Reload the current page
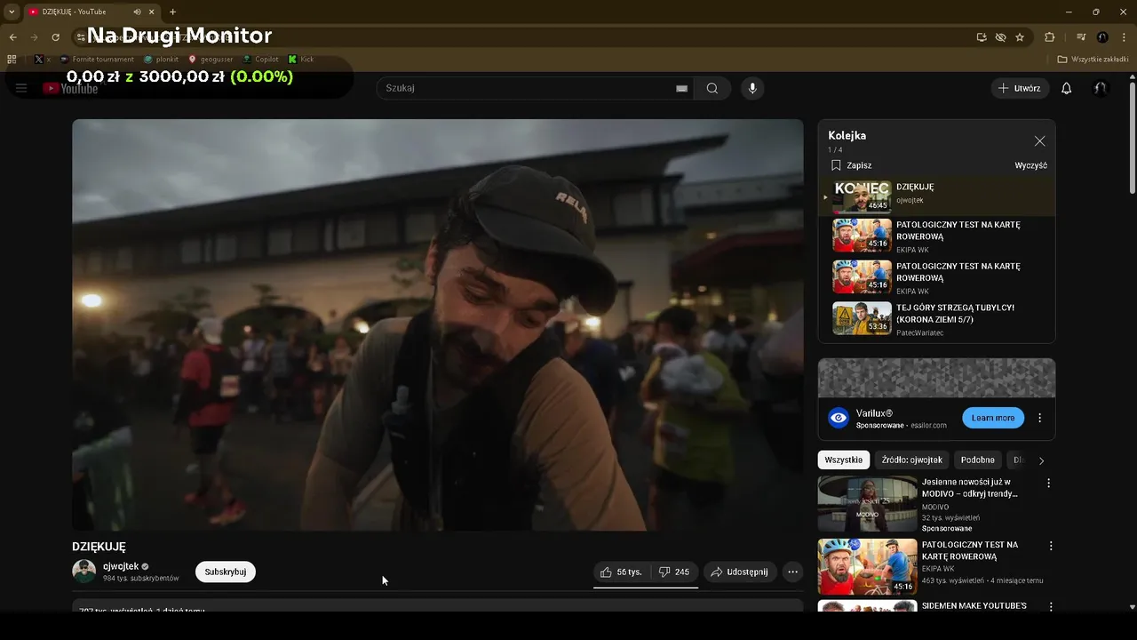Viewport: 1137px width, 640px height. [55, 37]
